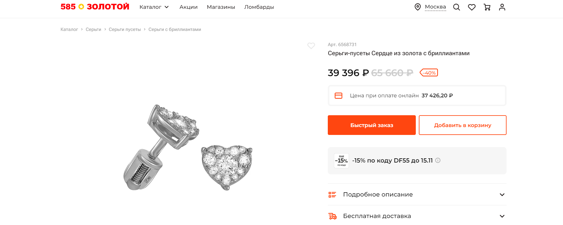
Task: Open the Магазины menu item
Action: (221, 7)
